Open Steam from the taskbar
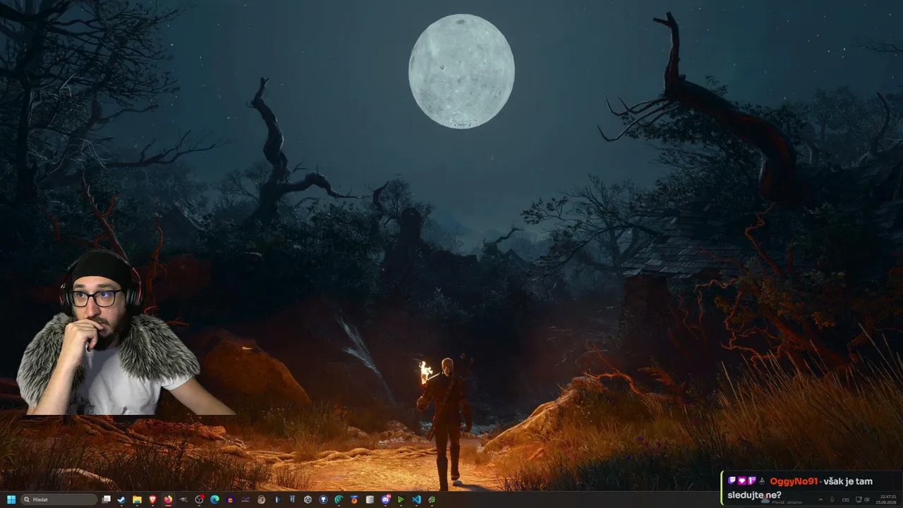Screen dimensions: 903x508 coord(122,500)
